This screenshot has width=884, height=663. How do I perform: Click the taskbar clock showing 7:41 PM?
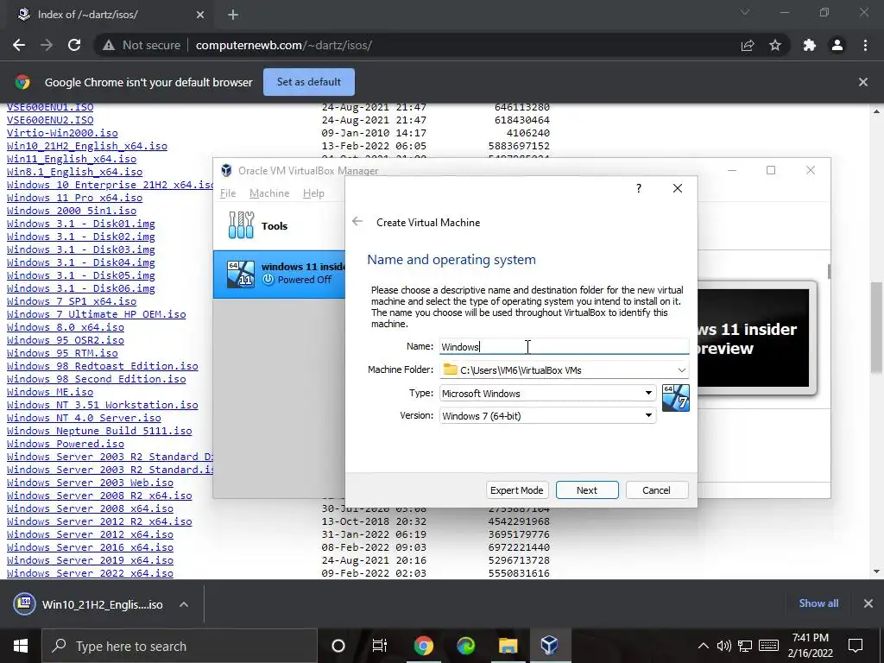pyautogui.click(x=810, y=646)
